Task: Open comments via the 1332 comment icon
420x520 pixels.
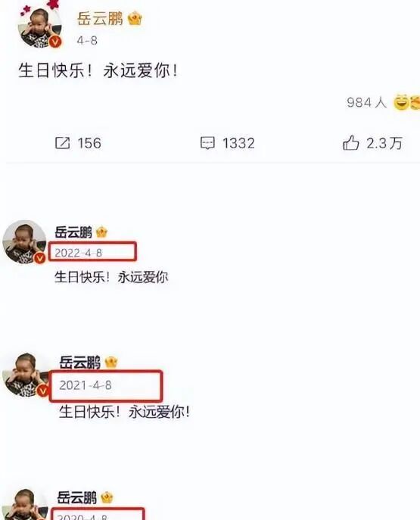Action: click(207, 143)
